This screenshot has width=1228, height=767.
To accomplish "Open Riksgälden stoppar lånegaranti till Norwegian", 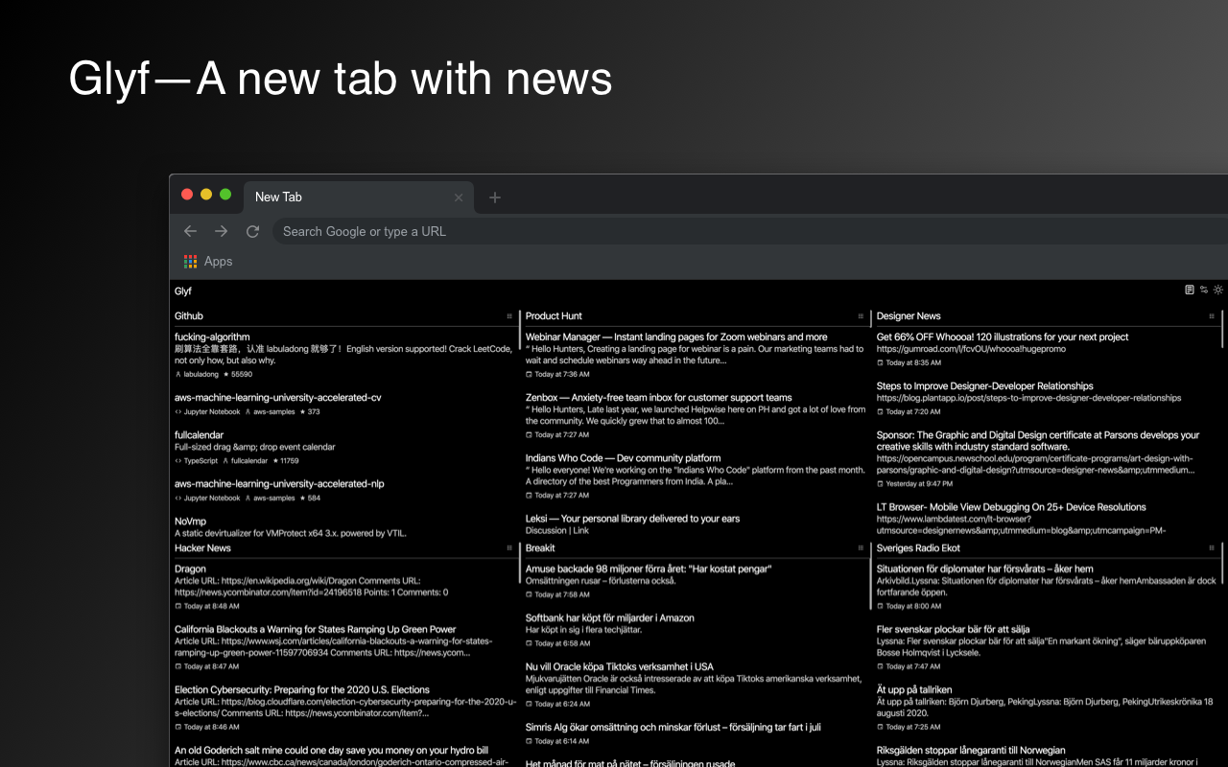I will [x=971, y=750].
